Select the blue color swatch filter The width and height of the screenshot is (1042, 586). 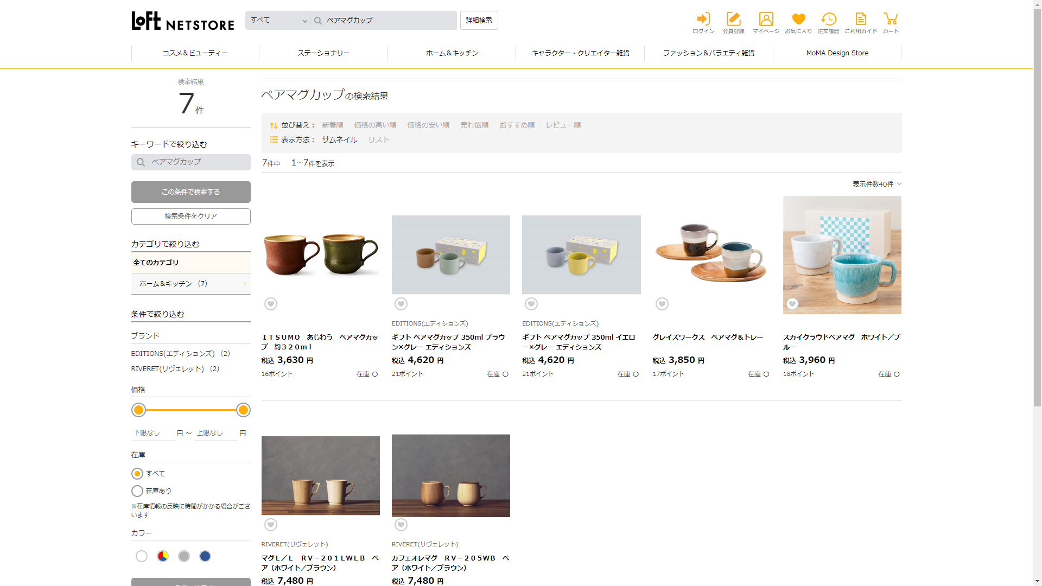click(x=205, y=556)
